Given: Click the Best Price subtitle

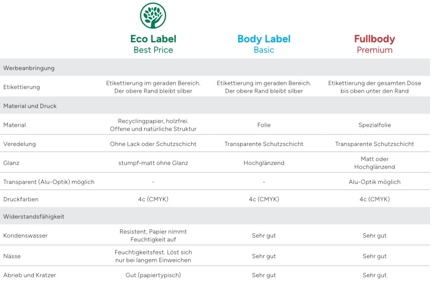Looking at the screenshot, I should 153,50.
